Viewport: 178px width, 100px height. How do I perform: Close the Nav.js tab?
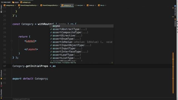pos(106,5)
